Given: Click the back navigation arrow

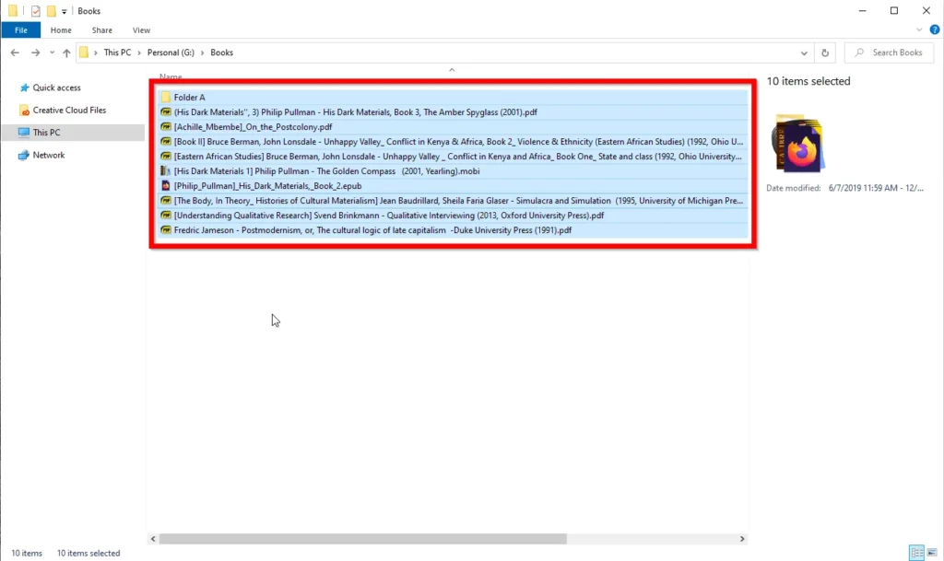Looking at the screenshot, I should point(16,53).
